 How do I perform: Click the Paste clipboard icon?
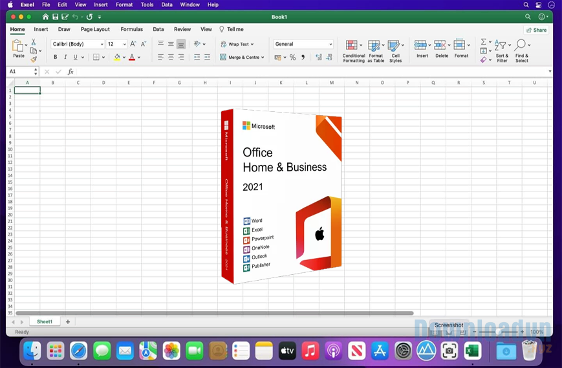click(17, 46)
